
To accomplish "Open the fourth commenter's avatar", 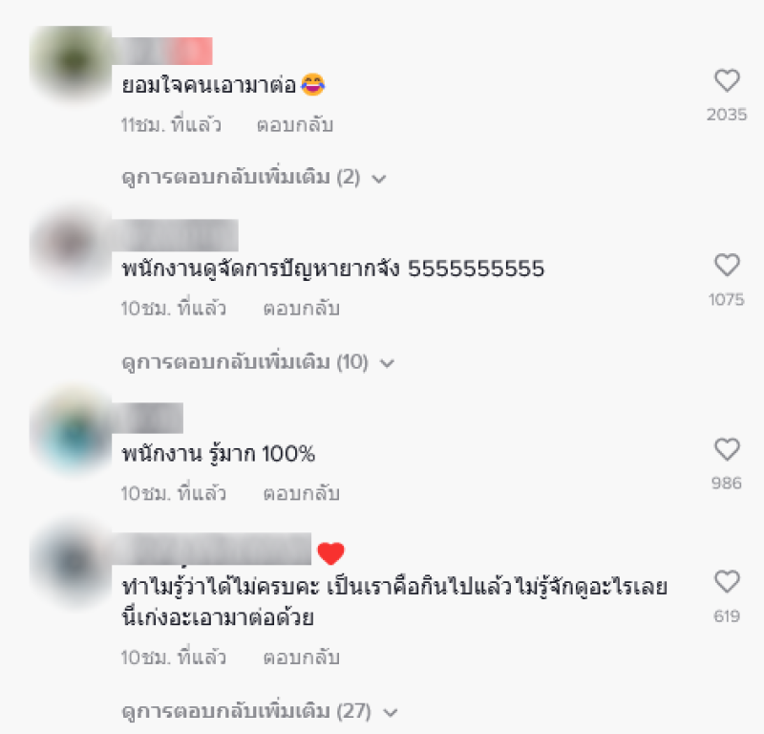I will [71, 561].
